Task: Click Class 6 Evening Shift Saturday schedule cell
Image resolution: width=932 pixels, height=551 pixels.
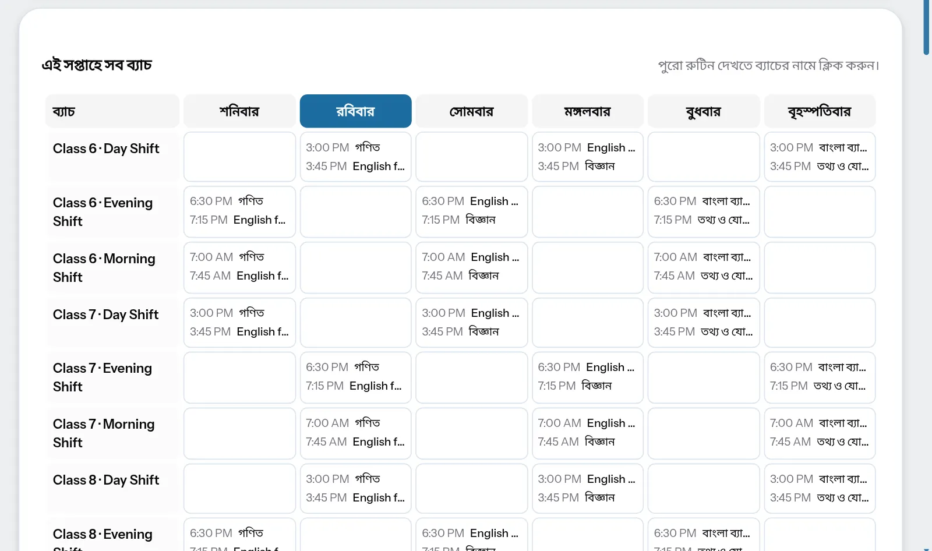Action: point(239,211)
